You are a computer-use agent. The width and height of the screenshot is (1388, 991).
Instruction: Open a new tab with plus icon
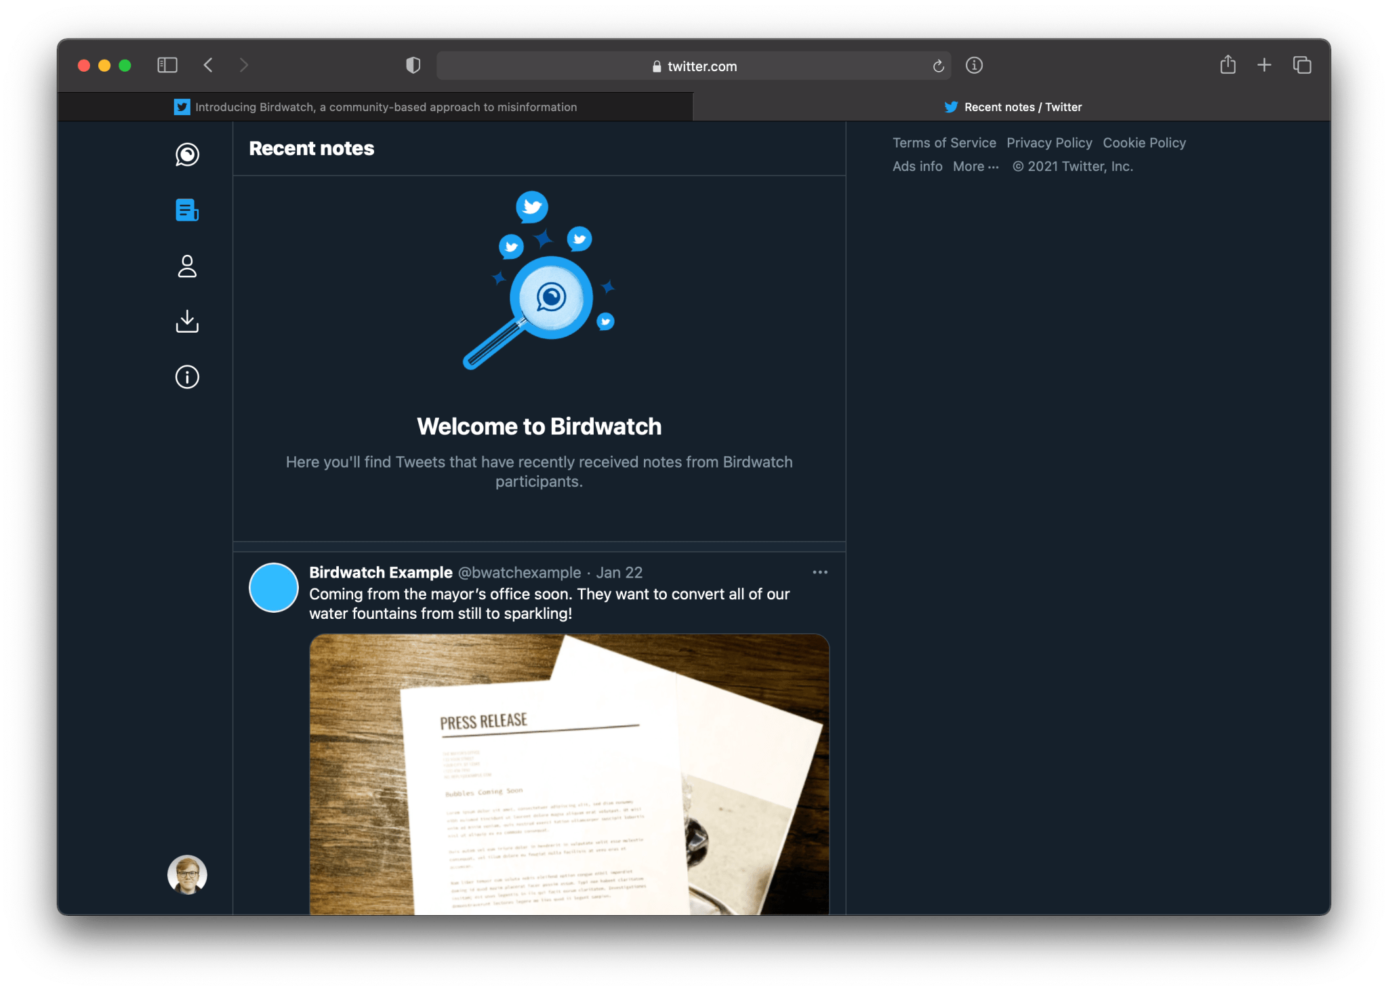point(1264,65)
